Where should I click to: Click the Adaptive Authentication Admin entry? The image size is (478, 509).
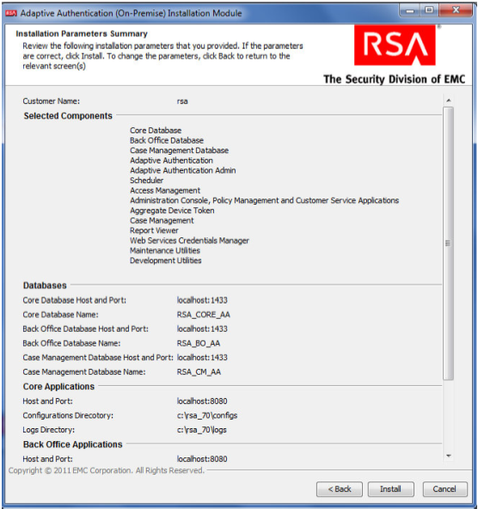(x=183, y=170)
